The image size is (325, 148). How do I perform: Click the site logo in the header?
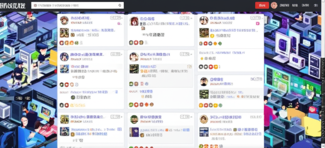pos(13,5)
